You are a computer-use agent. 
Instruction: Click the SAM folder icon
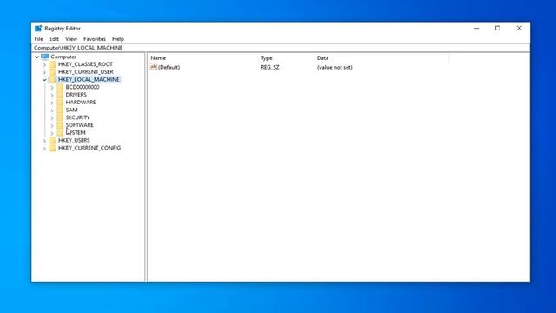coord(60,110)
